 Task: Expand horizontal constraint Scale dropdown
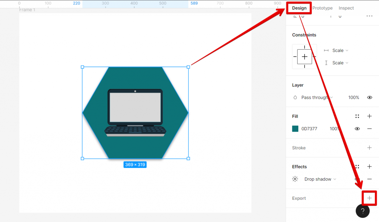pyautogui.click(x=340, y=50)
